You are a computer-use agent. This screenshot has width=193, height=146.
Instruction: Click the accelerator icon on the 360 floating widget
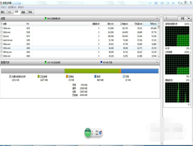tap(100, 133)
